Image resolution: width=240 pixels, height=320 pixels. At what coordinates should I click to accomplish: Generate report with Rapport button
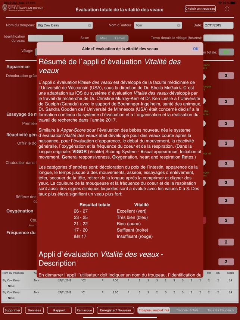tap(59, 310)
